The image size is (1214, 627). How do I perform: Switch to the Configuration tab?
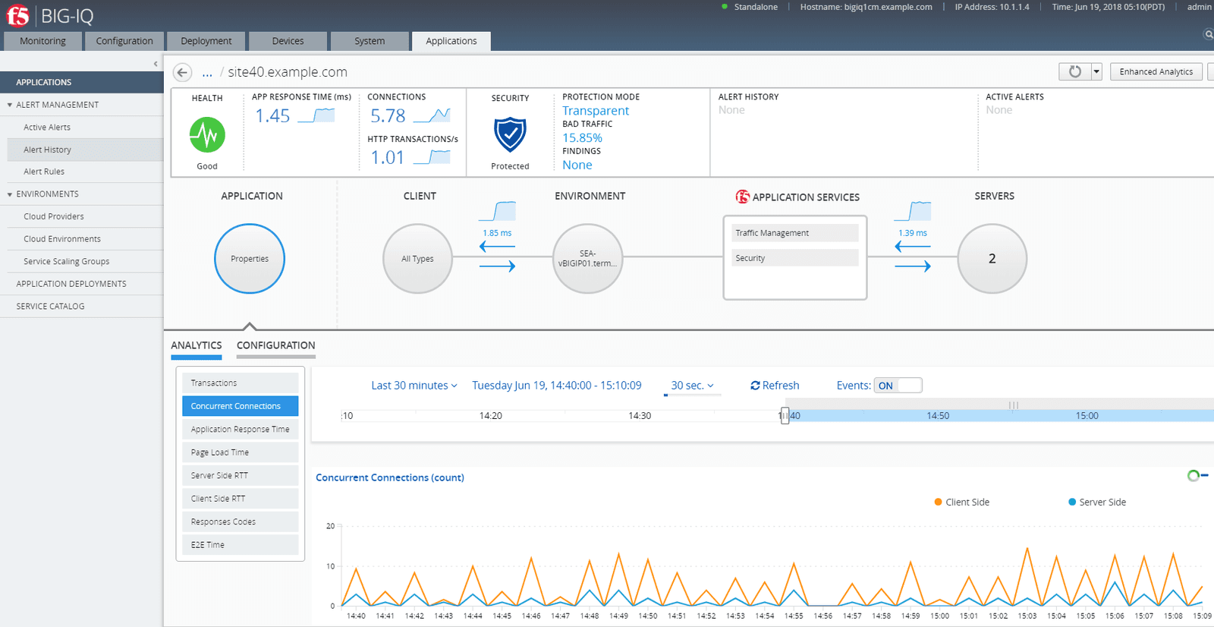point(275,345)
